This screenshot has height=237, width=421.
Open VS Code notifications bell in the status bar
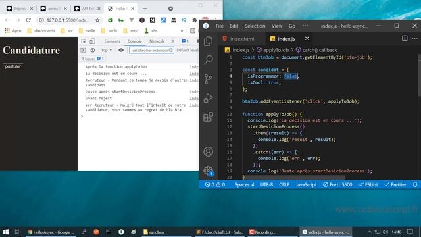coord(415,184)
